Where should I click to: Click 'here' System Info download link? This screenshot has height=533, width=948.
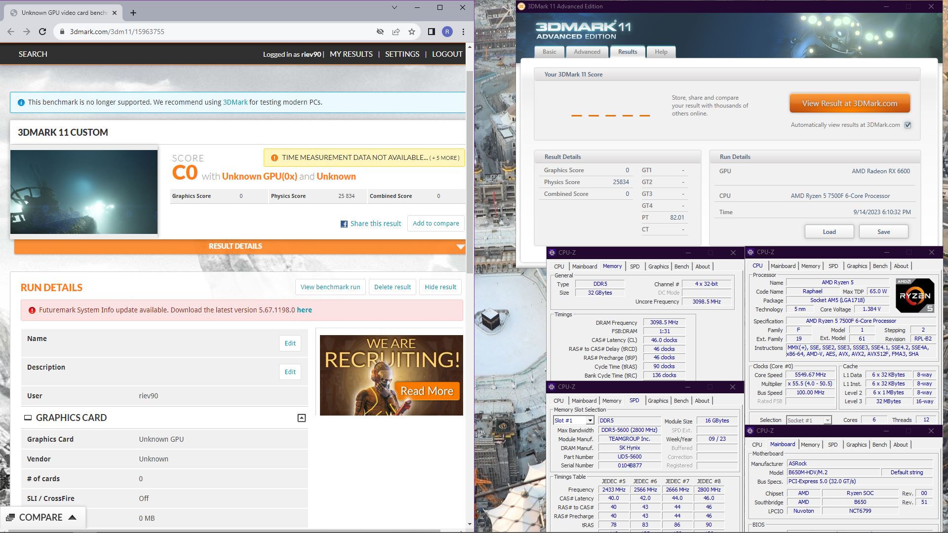[304, 310]
